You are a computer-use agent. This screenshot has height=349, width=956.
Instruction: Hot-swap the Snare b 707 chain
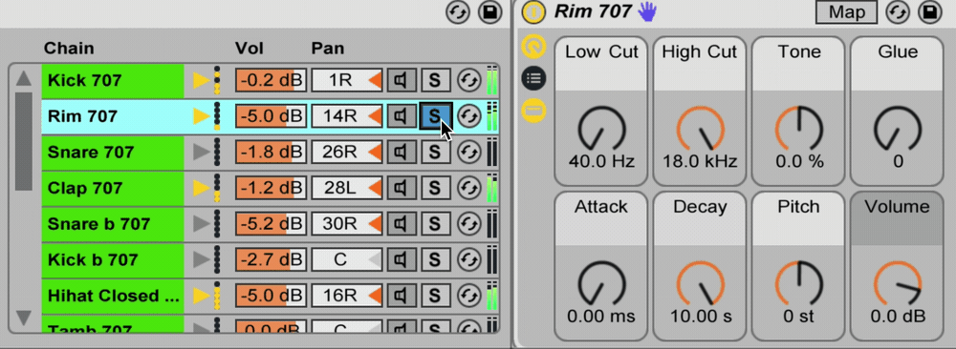pyautogui.click(x=468, y=224)
